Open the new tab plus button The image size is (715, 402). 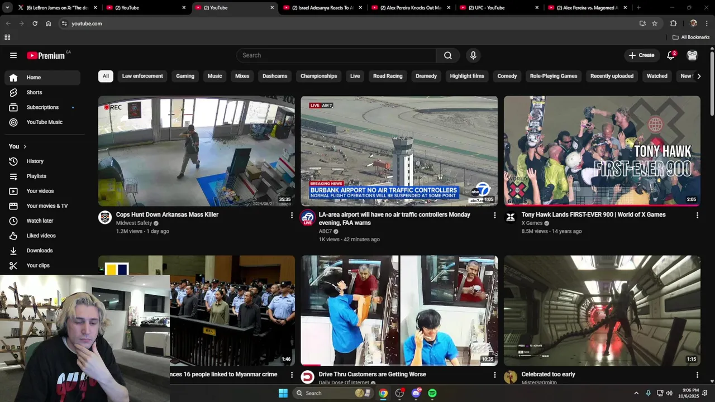click(638, 8)
